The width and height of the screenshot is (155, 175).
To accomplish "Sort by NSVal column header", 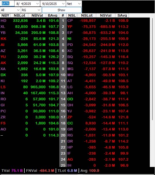I will 106,16.
